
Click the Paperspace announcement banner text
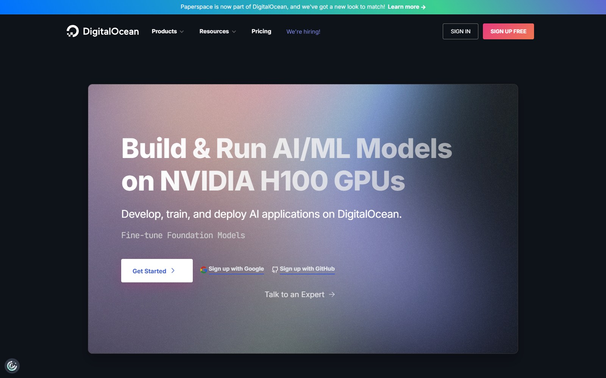click(x=283, y=7)
